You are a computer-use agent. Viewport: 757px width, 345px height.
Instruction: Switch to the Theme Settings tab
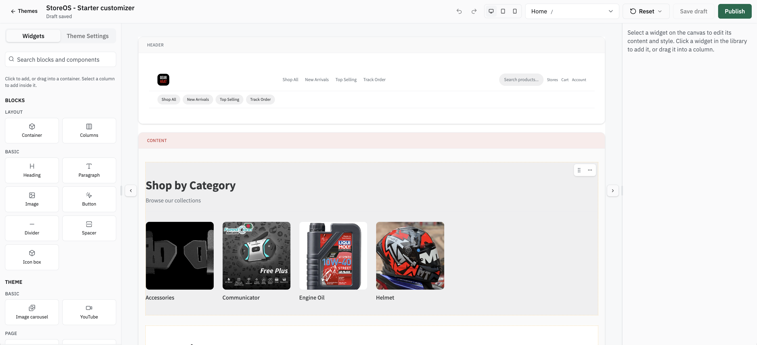tap(88, 36)
